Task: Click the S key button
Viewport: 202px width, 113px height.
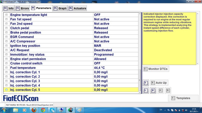Action: [146, 83]
